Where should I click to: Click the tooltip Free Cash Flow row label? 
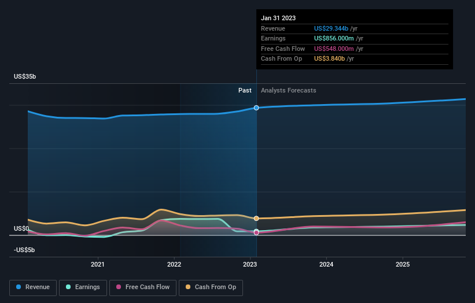(283, 49)
